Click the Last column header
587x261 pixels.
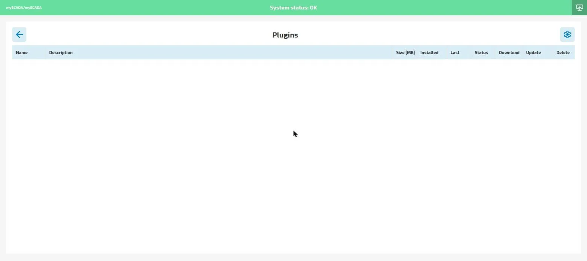click(455, 52)
